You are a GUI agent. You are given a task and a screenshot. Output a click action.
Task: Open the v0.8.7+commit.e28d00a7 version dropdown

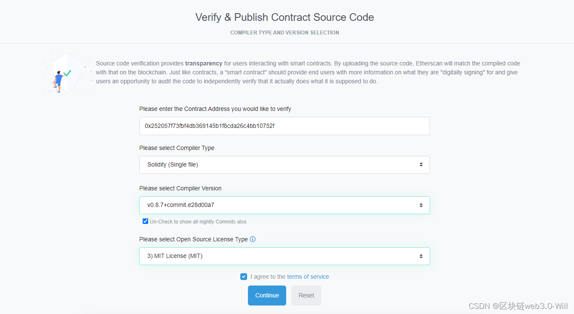[284, 205]
